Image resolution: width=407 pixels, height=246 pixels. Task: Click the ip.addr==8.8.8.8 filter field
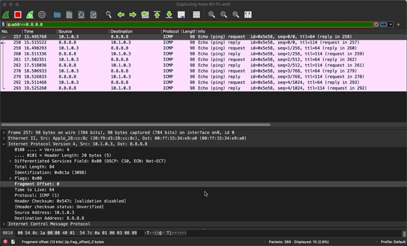point(190,24)
